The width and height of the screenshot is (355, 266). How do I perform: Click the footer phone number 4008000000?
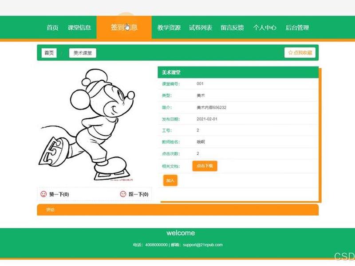tap(156, 245)
